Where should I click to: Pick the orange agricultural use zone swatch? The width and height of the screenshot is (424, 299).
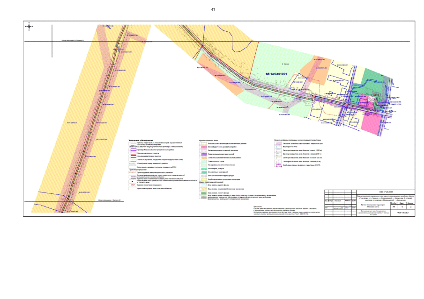click(203, 158)
